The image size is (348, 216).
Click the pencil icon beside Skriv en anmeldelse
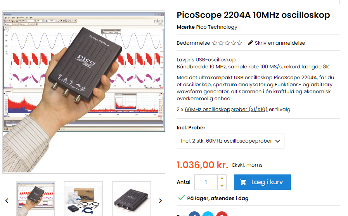tap(250, 43)
